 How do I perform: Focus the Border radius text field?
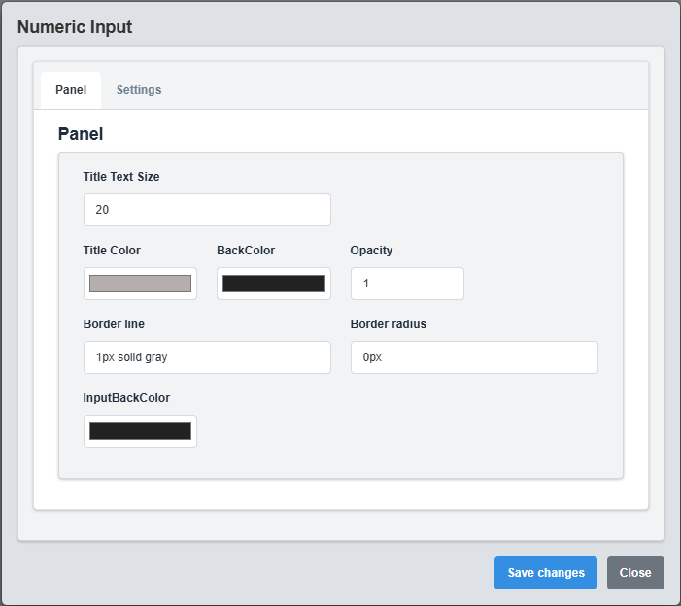(x=474, y=357)
